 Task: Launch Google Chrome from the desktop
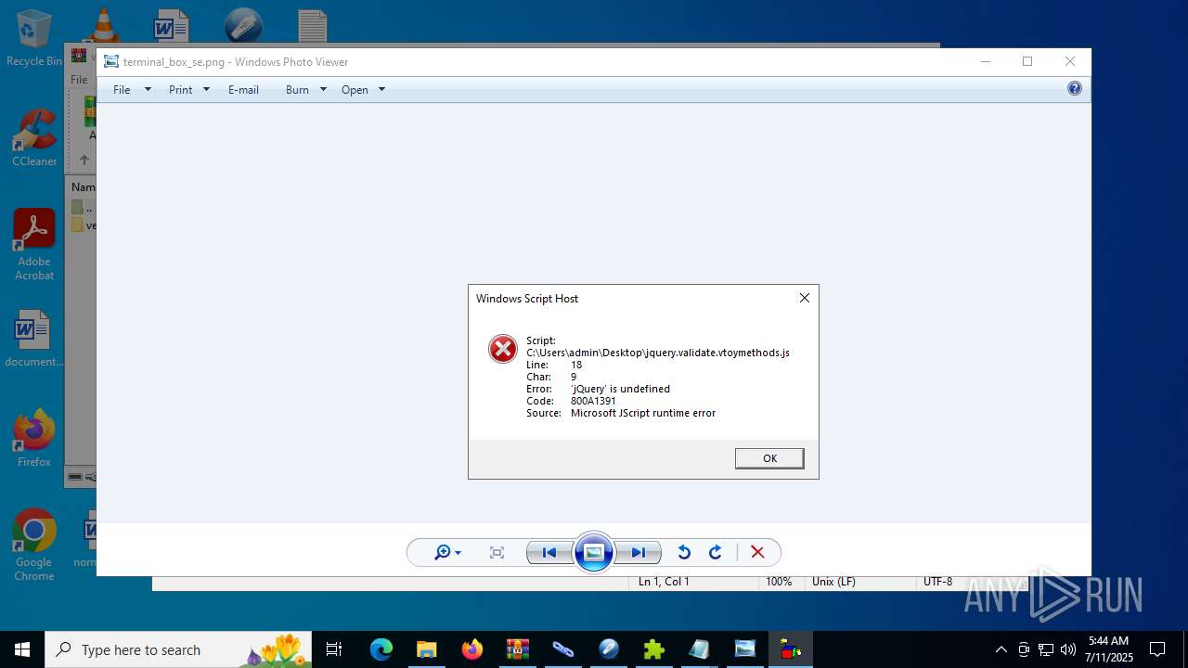[x=34, y=546]
